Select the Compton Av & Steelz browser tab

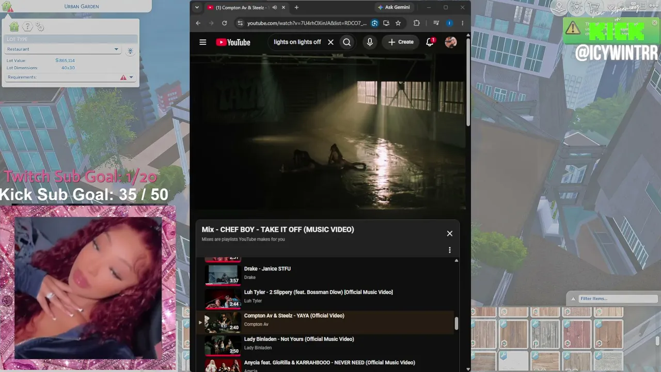click(x=246, y=8)
